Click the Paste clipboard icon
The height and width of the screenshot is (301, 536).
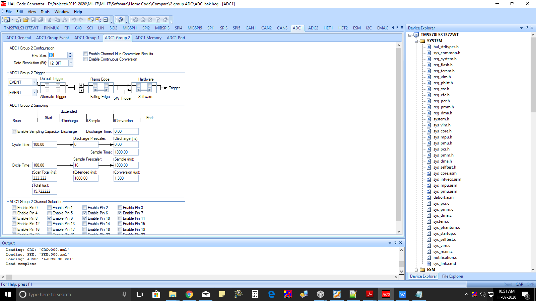click(x=65, y=20)
